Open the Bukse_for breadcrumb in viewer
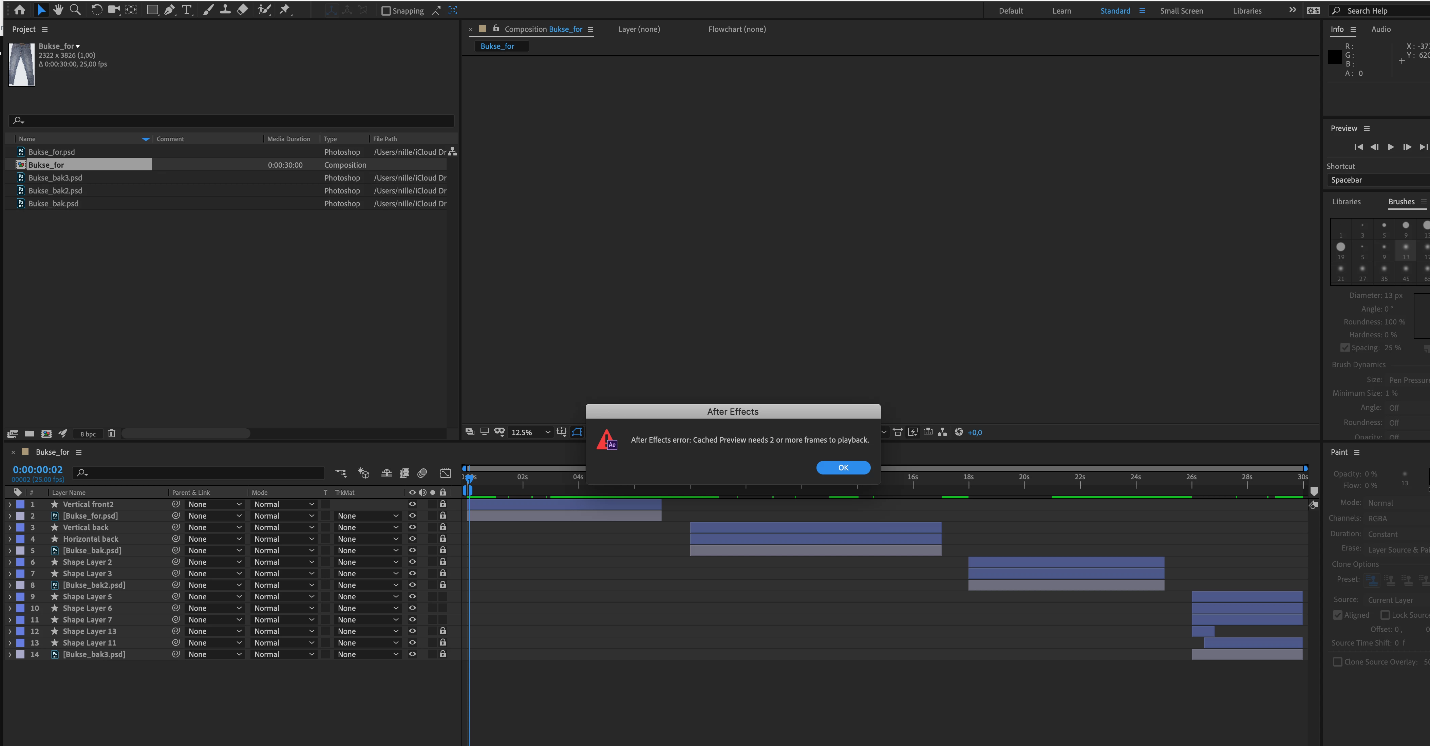The width and height of the screenshot is (1430, 746). point(497,46)
